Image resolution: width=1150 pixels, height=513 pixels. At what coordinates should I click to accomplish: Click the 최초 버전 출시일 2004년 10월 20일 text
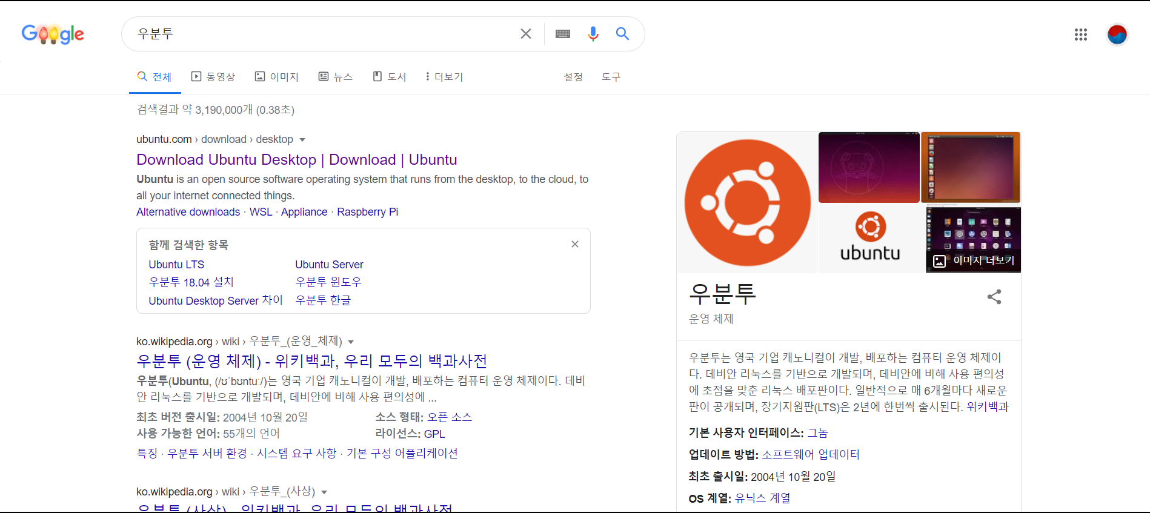point(222,417)
